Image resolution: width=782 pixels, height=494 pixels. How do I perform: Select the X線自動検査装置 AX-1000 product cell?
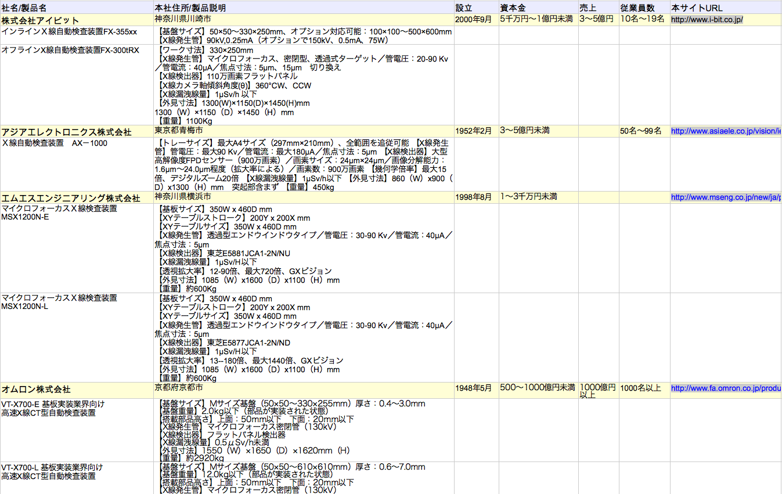[x=77, y=164]
